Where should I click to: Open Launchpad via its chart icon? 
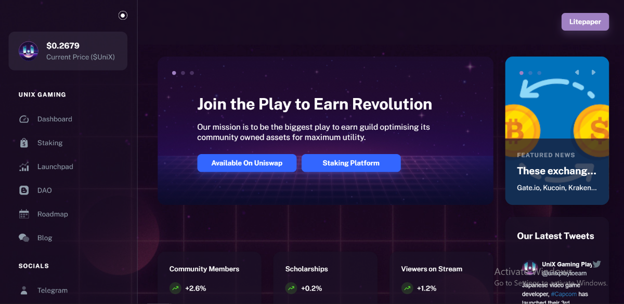[x=24, y=167]
